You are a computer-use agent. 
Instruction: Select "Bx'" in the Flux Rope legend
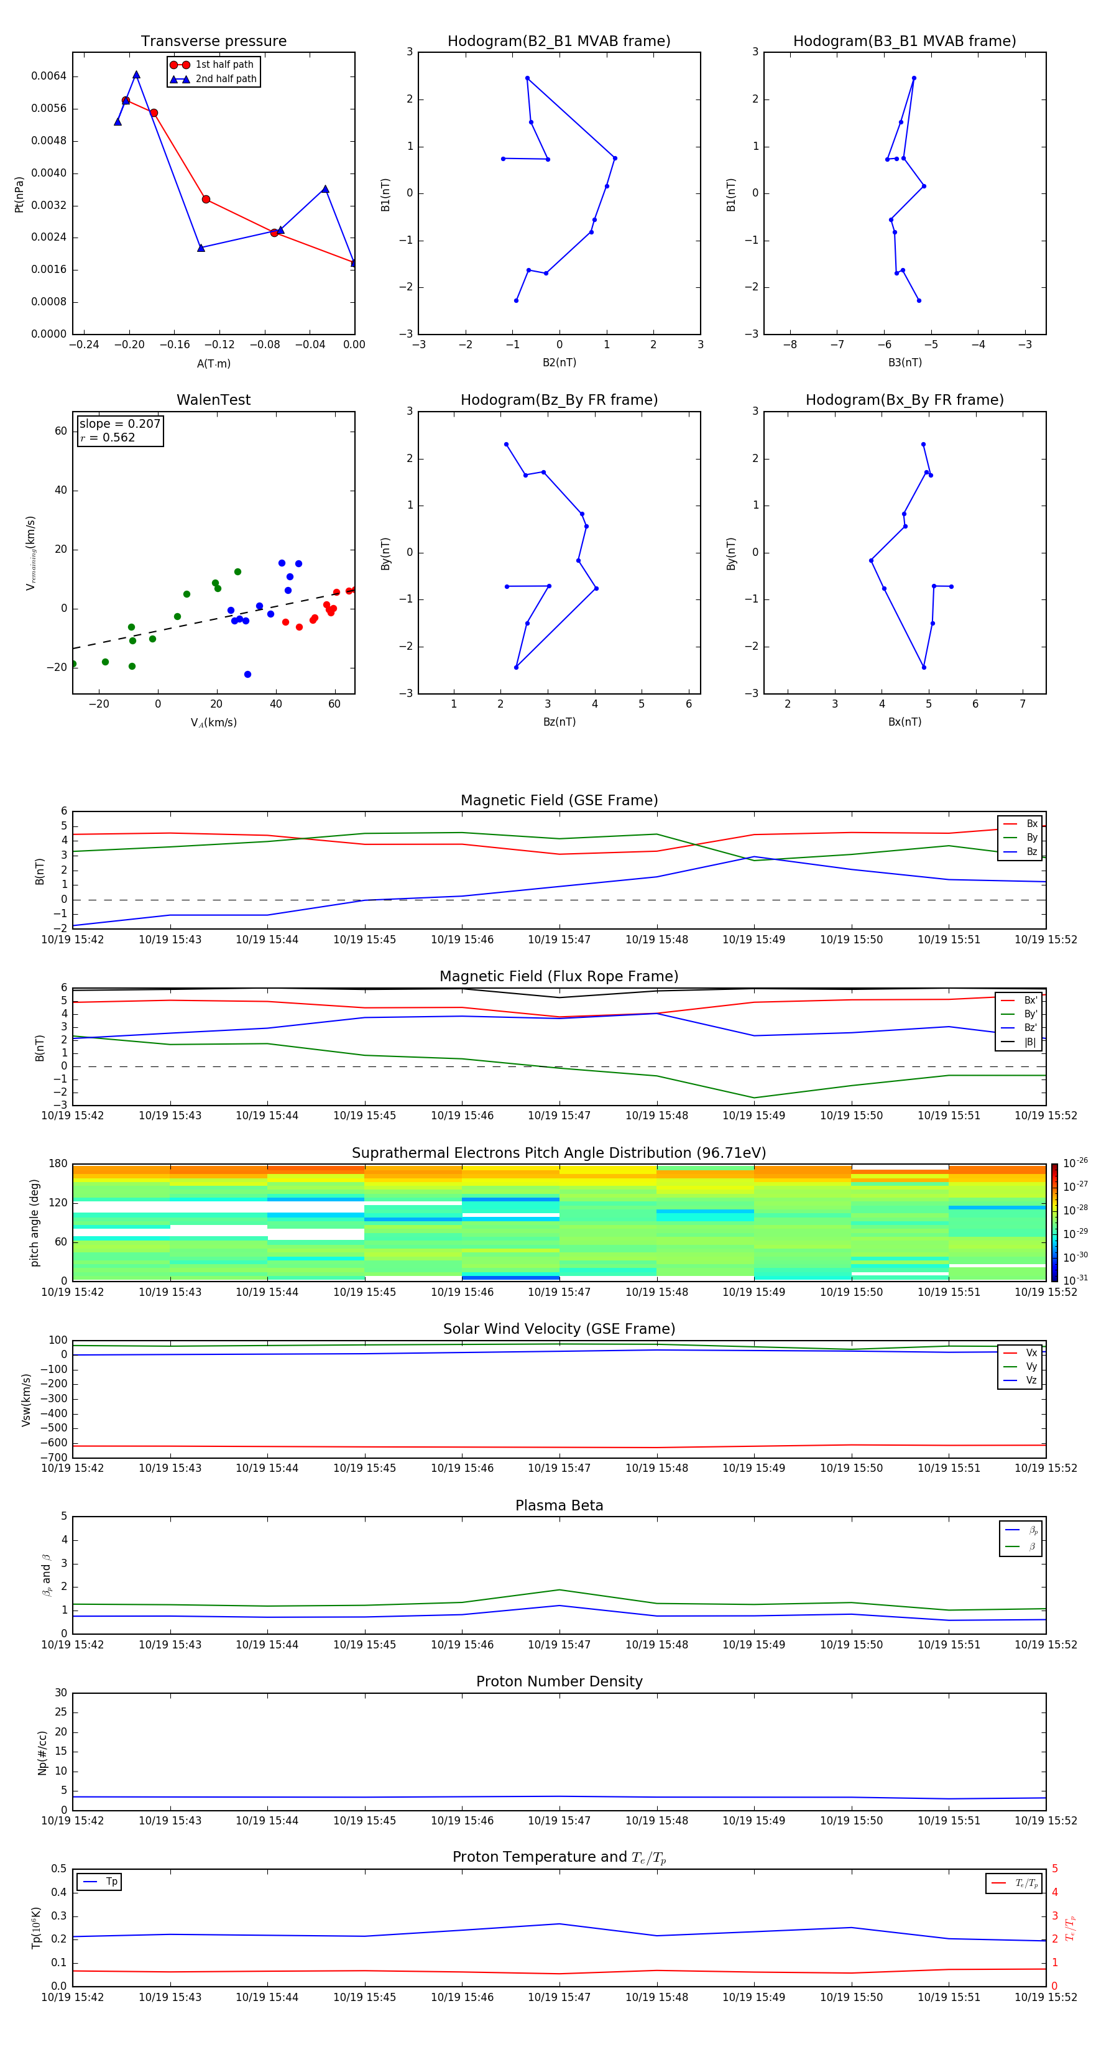1020,1001
